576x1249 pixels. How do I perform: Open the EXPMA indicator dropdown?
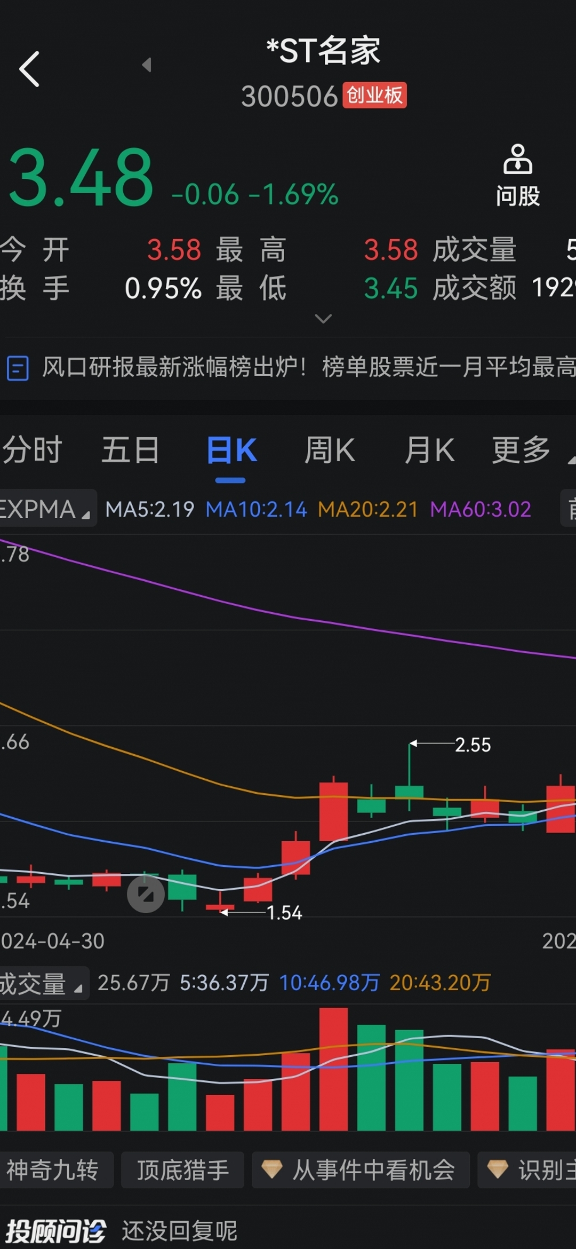(47, 509)
